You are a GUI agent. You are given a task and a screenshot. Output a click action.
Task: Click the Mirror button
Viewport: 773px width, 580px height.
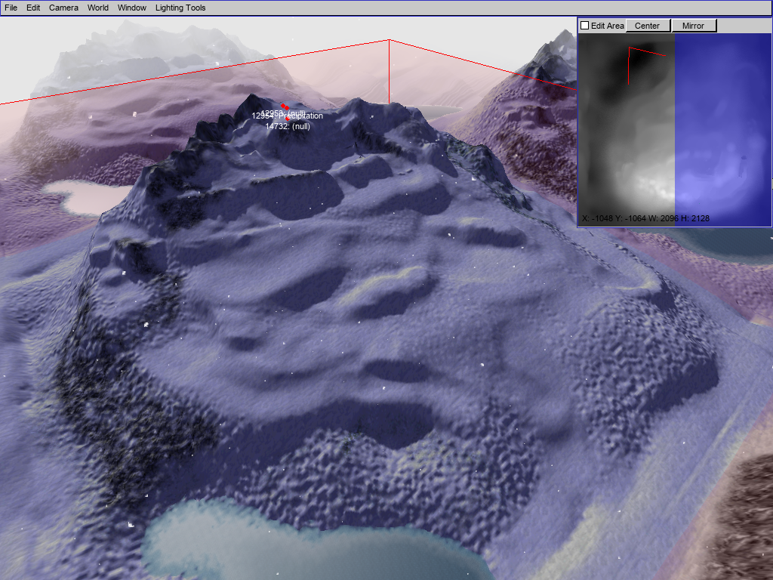[x=694, y=26]
